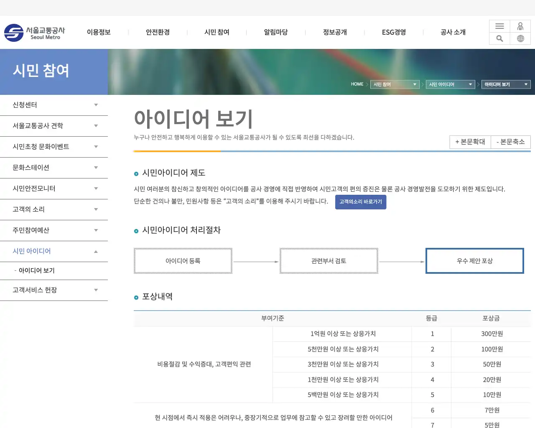Image resolution: width=535 pixels, height=428 pixels.
Task: Open the user login icon
Action: click(520, 26)
